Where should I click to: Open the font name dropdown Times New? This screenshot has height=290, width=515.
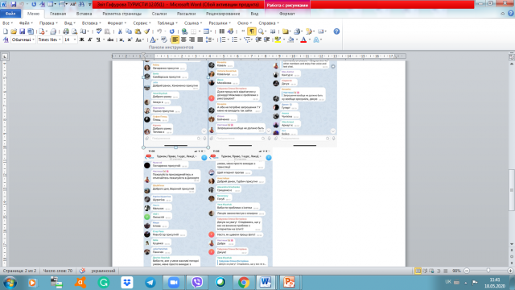(x=49, y=39)
